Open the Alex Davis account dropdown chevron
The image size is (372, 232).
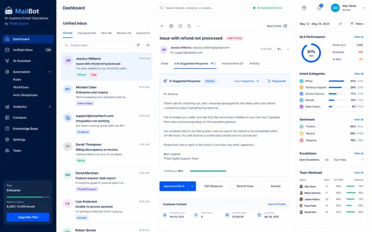pyautogui.click(x=363, y=8)
